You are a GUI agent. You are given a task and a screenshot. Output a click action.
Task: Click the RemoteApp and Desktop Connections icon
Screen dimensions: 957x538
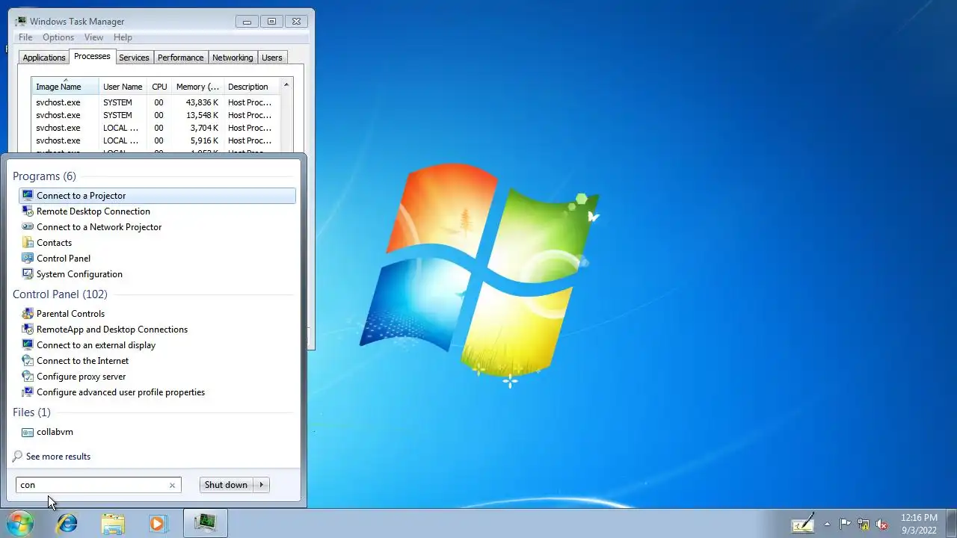click(x=28, y=329)
